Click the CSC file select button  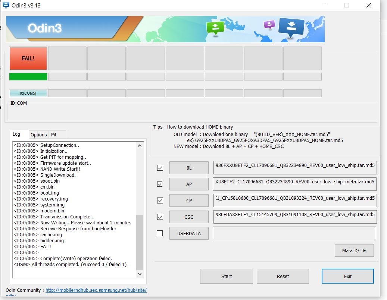point(189,217)
